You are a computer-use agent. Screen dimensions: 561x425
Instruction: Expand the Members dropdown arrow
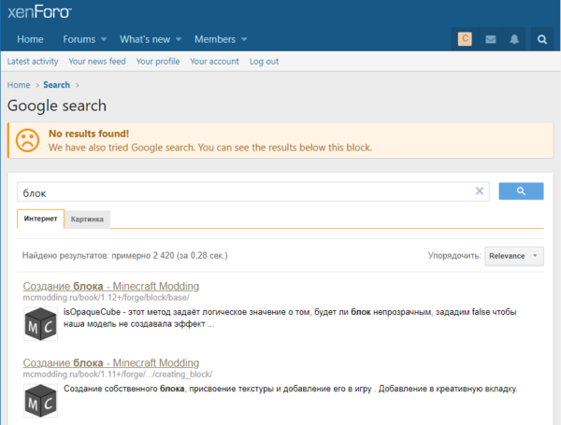tap(244, 39)
